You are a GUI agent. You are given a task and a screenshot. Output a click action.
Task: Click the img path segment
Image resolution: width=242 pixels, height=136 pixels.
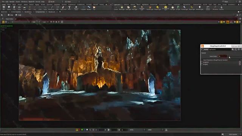[11, 15]
